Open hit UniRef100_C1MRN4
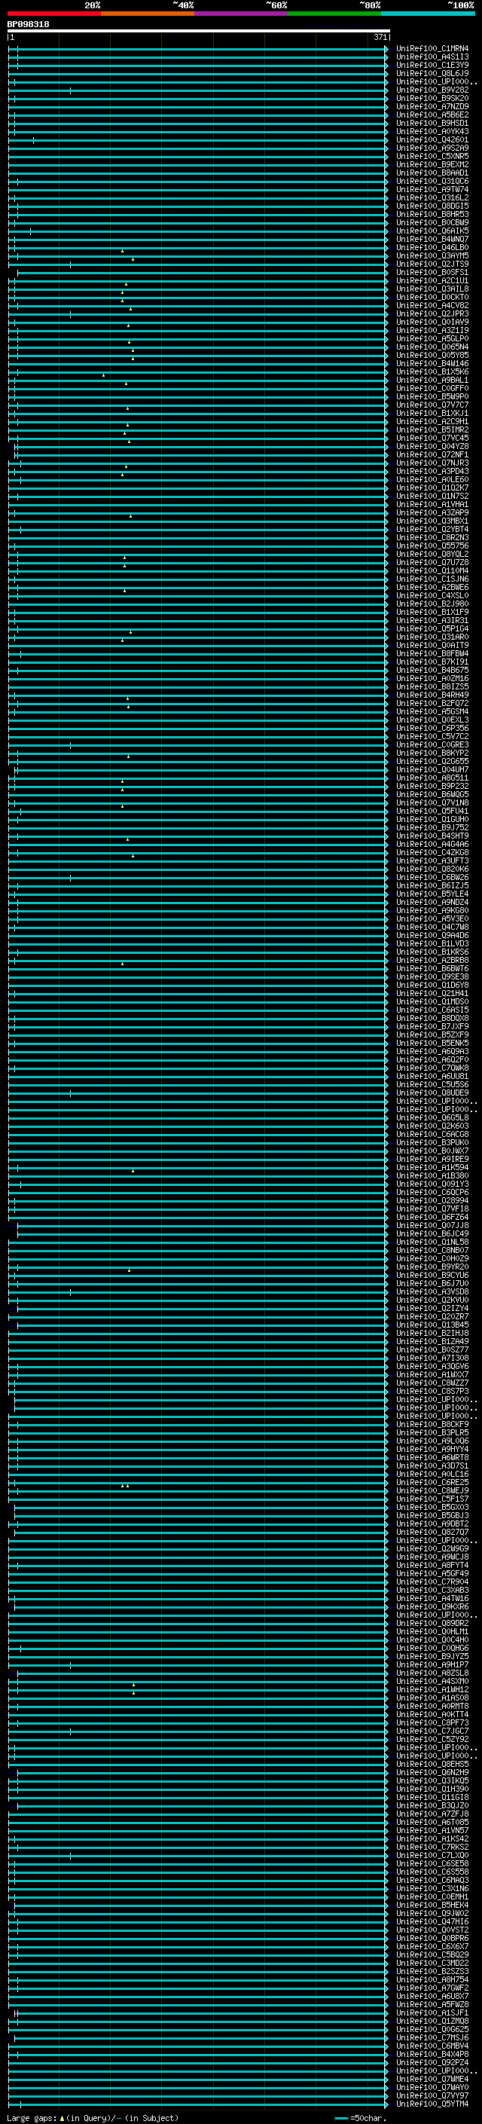Image resolution: width=482 pixels, height=2124 pixels. tap(432, 49)
